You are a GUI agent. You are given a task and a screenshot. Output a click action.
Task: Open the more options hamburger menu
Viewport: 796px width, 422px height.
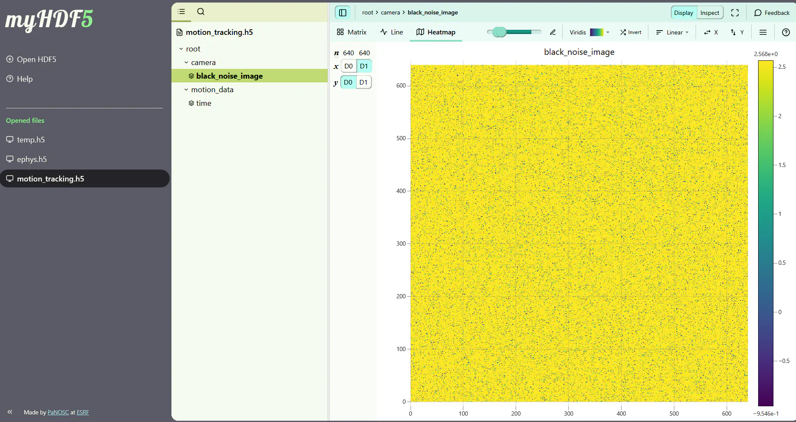(763, 32)
